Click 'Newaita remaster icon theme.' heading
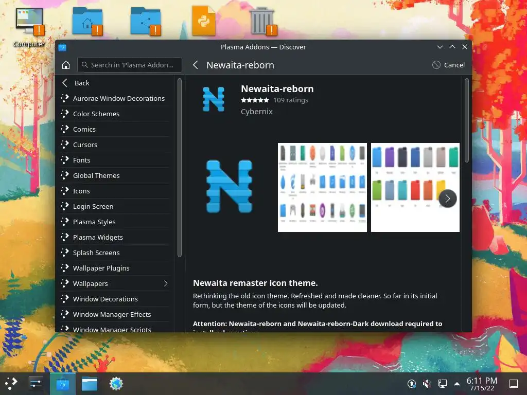 255,283
